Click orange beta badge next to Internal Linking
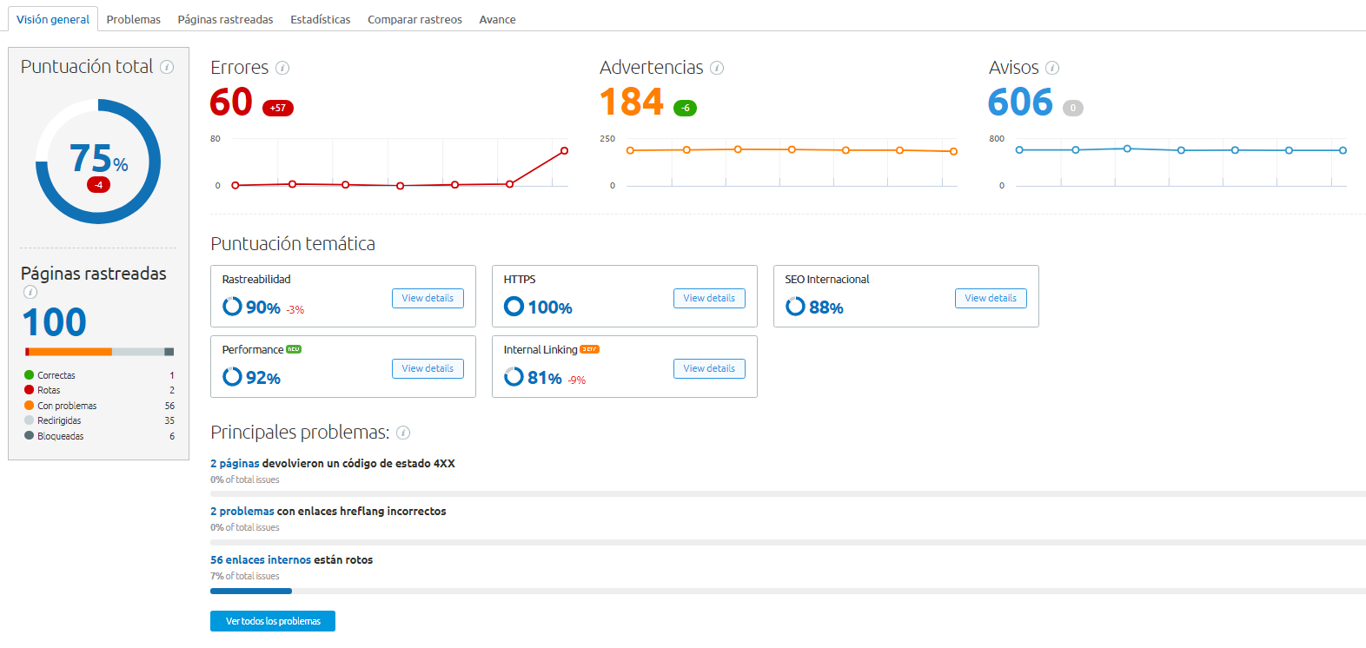 590,349
